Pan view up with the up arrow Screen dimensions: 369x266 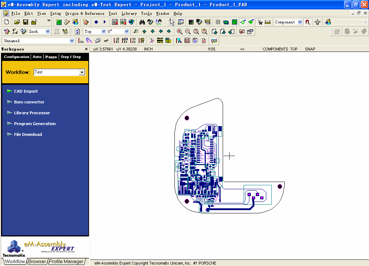(144, 31)
